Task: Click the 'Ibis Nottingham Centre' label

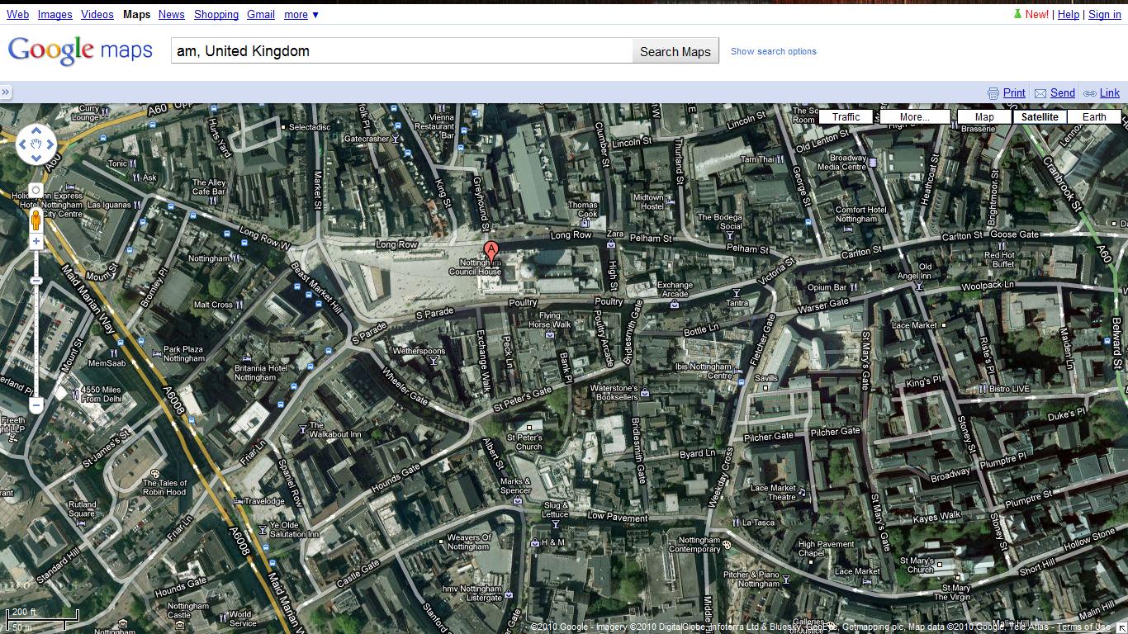Action: click(704, 371)
